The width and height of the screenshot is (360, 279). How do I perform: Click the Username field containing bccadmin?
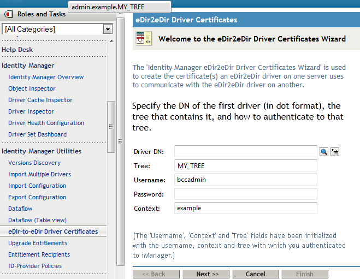pos(245,180)
